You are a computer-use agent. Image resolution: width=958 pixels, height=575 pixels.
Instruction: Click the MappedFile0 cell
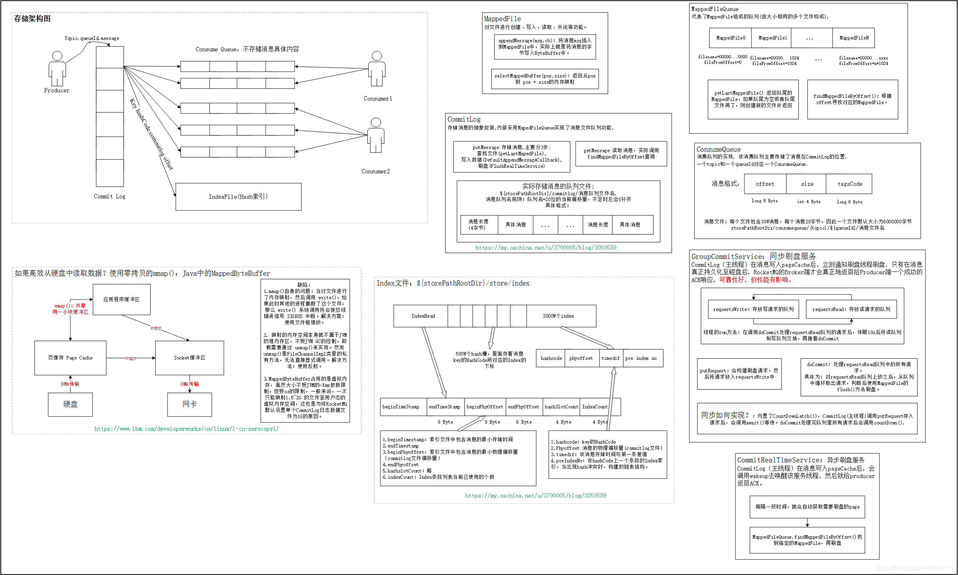[x=730, y=38]
